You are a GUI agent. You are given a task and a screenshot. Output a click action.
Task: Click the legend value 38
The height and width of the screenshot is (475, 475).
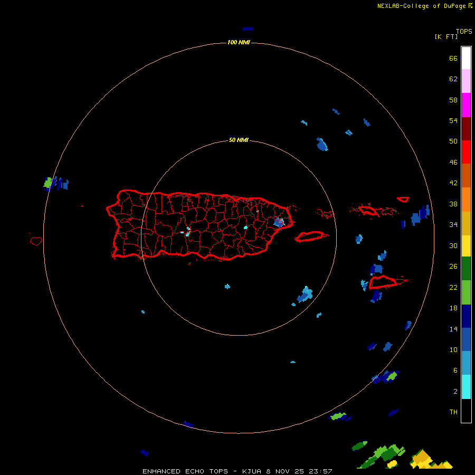pyautogui.click(x=453, y=204)
